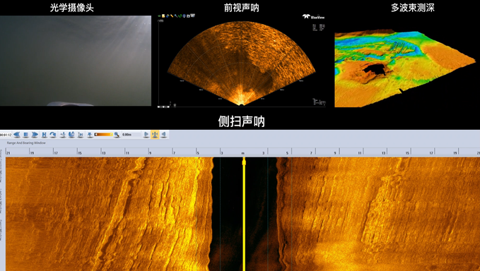Click the Range And Bearing Window label
The width and height of the screenshot is (480, 271).
26,143
